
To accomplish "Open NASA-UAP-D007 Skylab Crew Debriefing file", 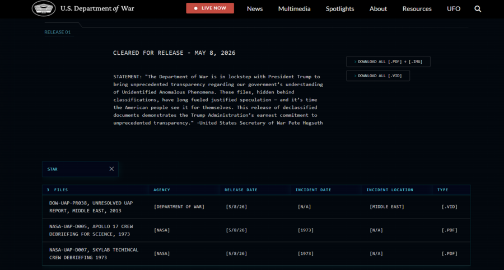I will click(x=94, y=254).
